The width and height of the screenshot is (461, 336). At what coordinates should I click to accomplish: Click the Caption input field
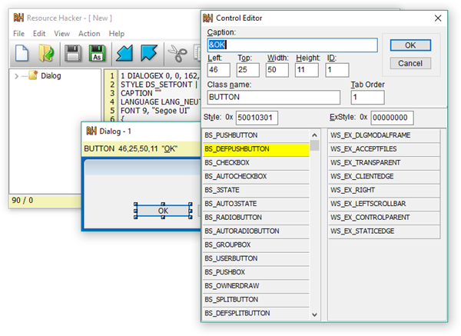(x=292, y=45)
